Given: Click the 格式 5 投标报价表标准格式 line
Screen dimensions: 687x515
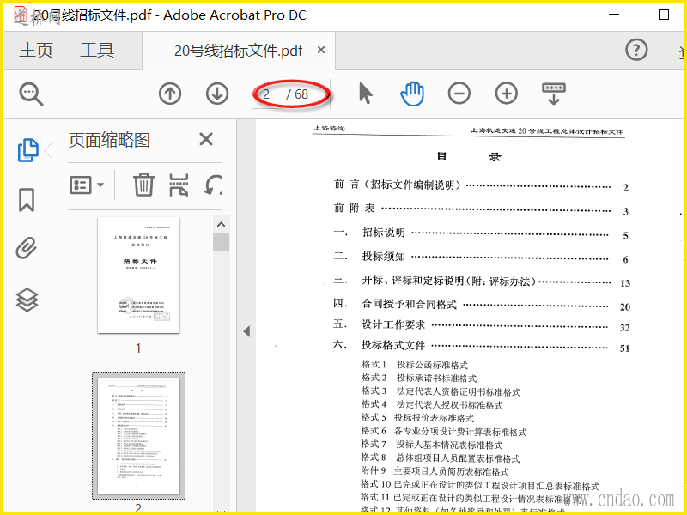Looking at the screenshot, I should point(417,418).
